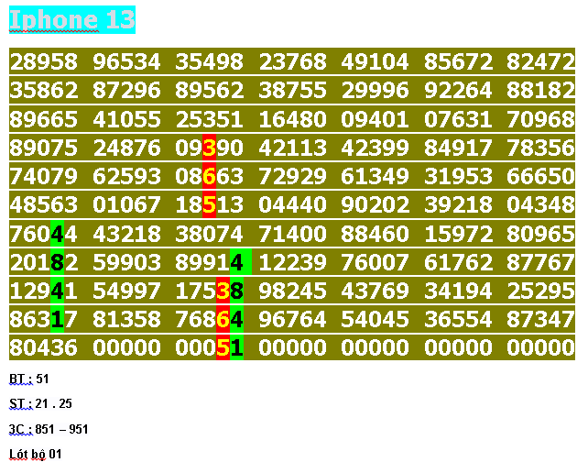Click the number 35862
Viewport: 588px width, 473px height.
[44, 90]
